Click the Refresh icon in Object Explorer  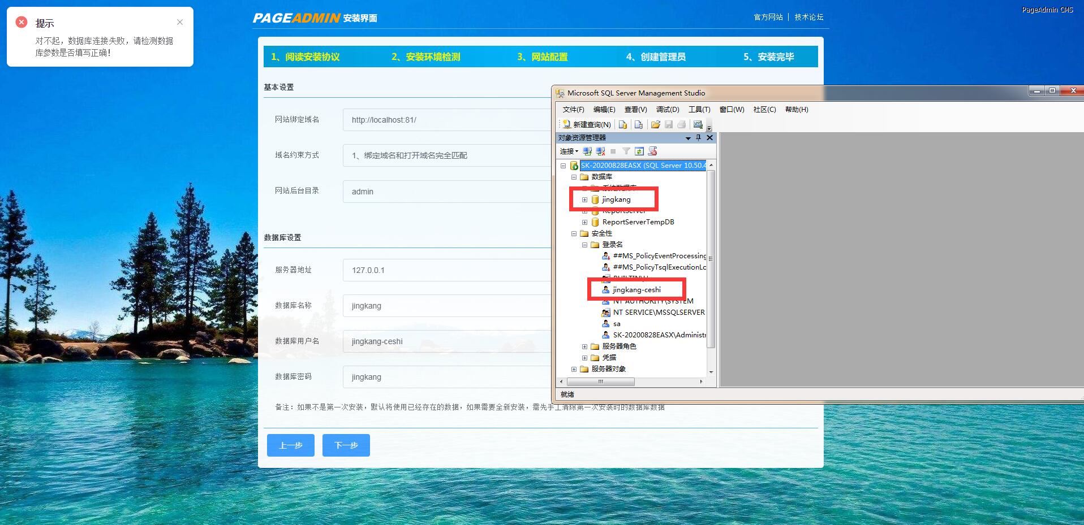pos(639,151)
